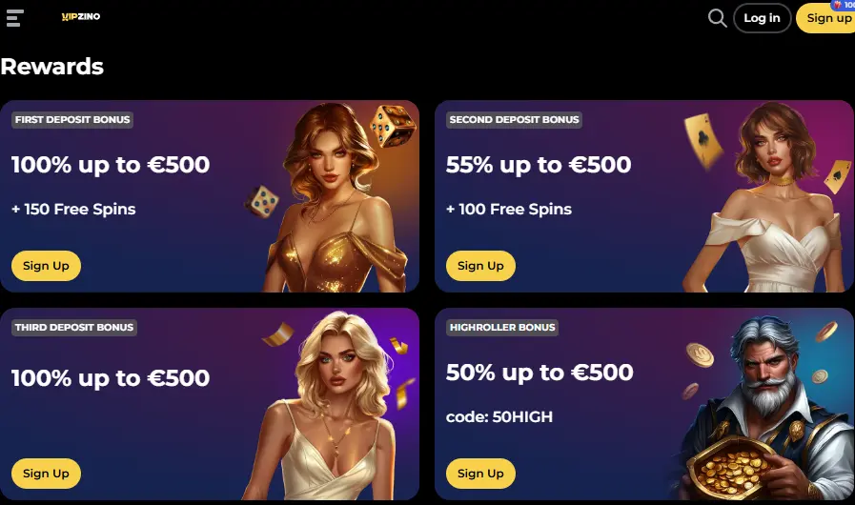Open the golden dress woman banner image
Screen dimensions: 855x505
pos(333,197)
